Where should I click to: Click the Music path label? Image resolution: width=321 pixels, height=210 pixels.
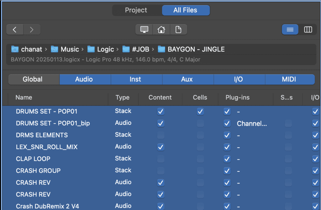click(70, 49)
